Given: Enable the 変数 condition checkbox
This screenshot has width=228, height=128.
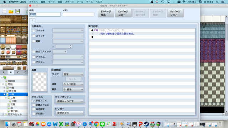Looking at the screenshot, I should (33, 41).
